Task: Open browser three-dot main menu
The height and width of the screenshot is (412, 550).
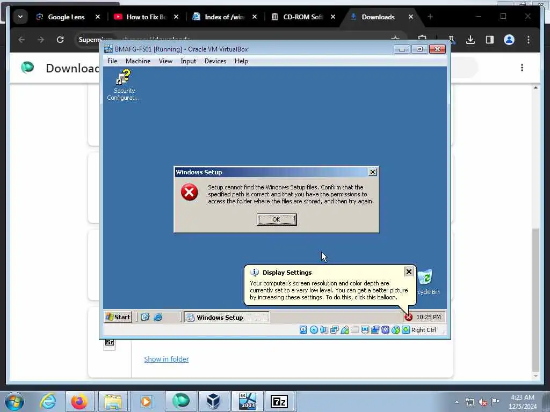Action: 529,40
